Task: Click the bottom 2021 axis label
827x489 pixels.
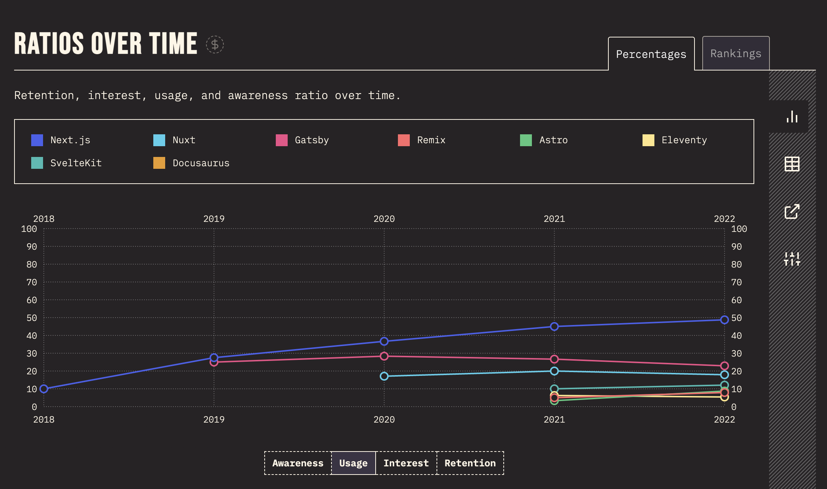Action: [x=554, y=420]
